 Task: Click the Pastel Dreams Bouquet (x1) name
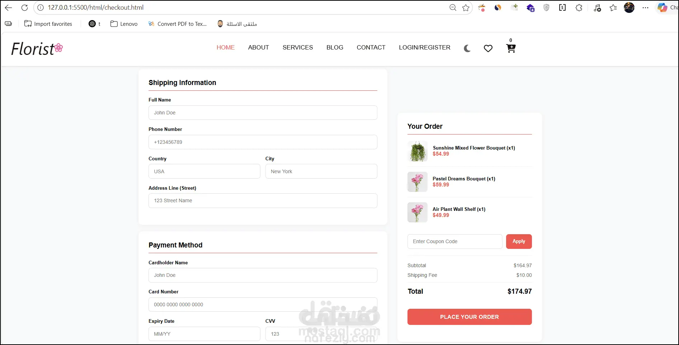click(x=464, y=179)
